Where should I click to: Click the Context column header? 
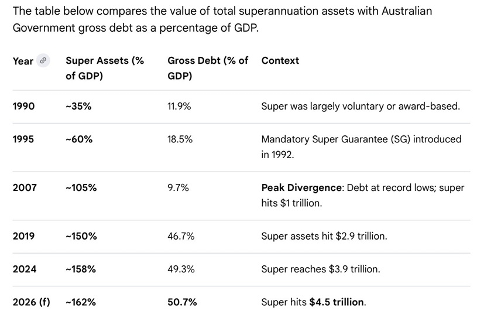click(x=280, y=60)
